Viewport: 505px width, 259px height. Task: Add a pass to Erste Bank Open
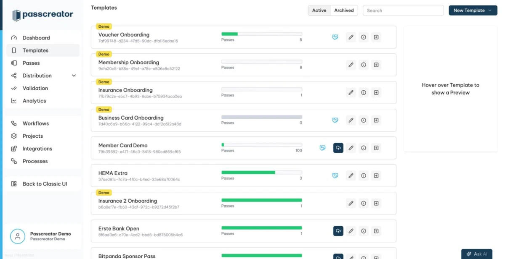[x=376, y=231]
